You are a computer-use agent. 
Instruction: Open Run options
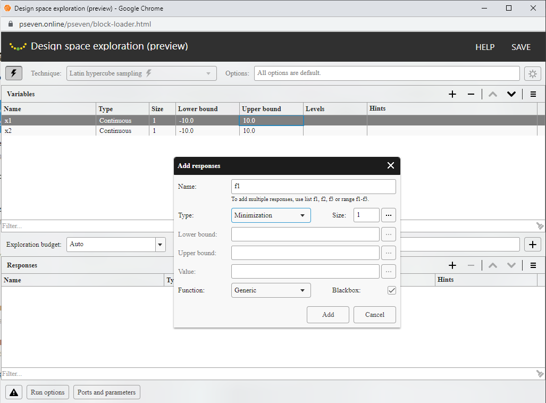coord(48,392)
